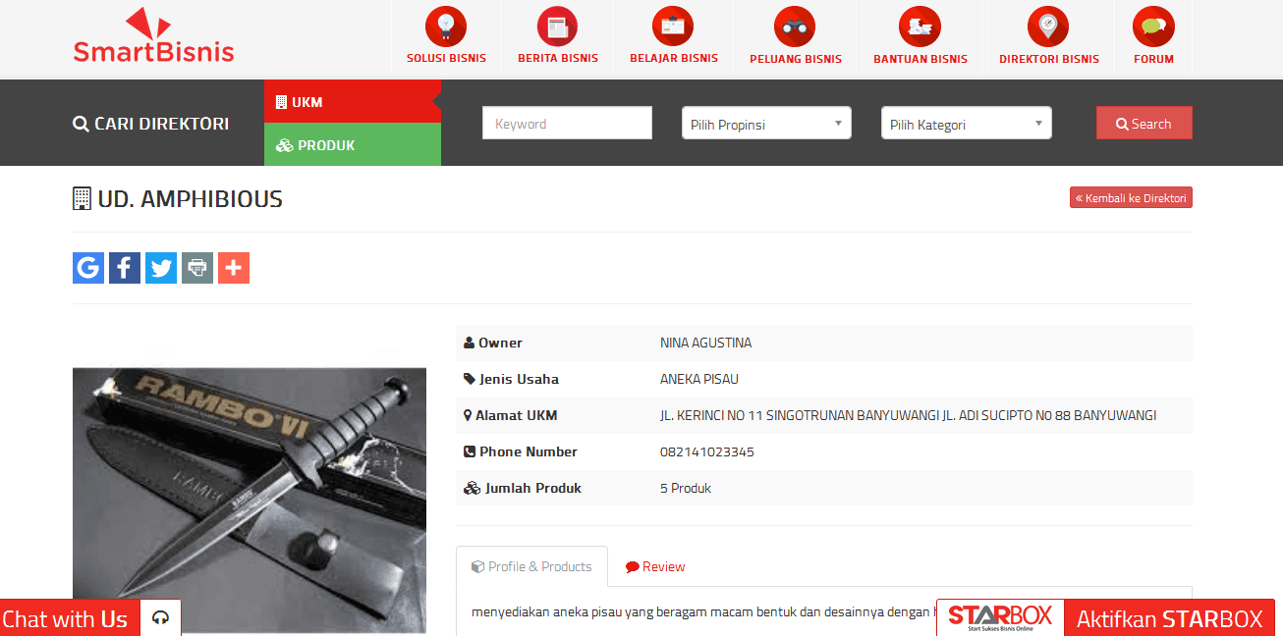This screenshot has width=1283, height=636.
Task: Share this page on Twitter
Action: click(161, 268)
